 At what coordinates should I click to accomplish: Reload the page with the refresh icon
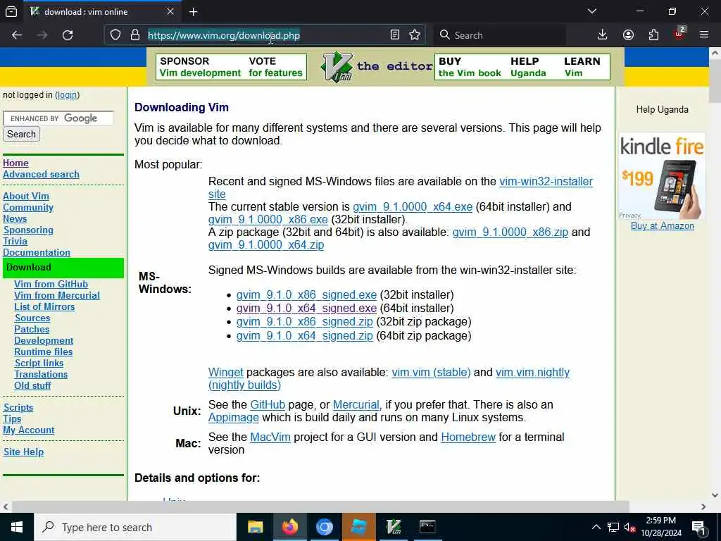pos(68,35)
